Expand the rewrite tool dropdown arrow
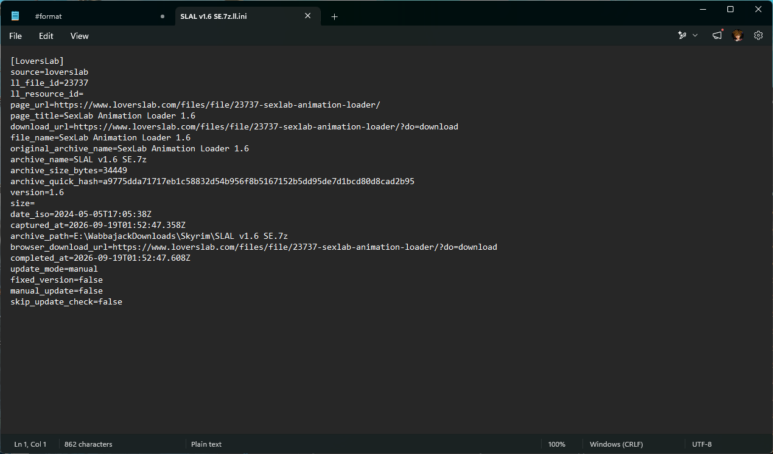The height and width of the screenshot is (454, 773). point(695,36)
